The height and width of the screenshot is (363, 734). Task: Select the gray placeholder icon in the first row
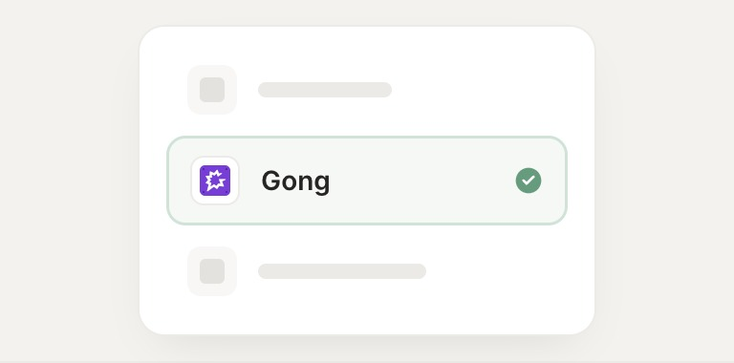212,90
